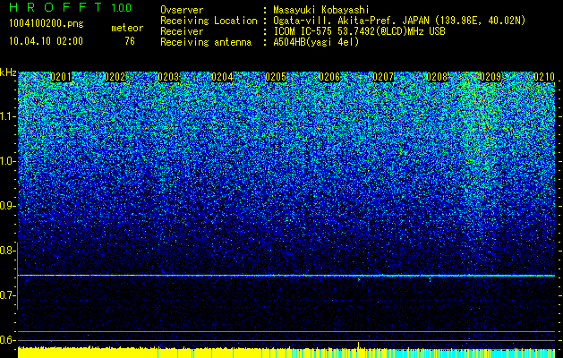The image size is (563, 358).
Task: Select the 0203 time marker
Action: 168,77
